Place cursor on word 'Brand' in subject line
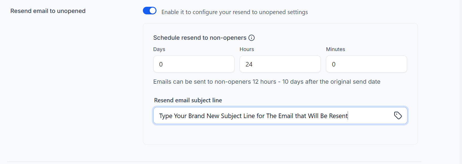Image resolution: width=462 pixels, height=164 pixels. click(197, 116)
